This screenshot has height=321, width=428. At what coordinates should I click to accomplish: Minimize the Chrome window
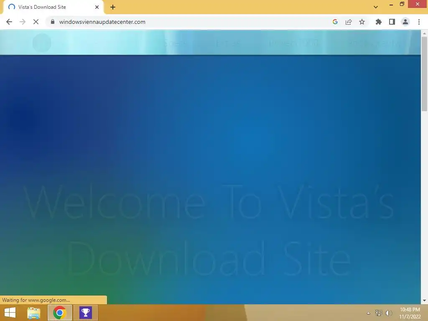click(391, 4)
